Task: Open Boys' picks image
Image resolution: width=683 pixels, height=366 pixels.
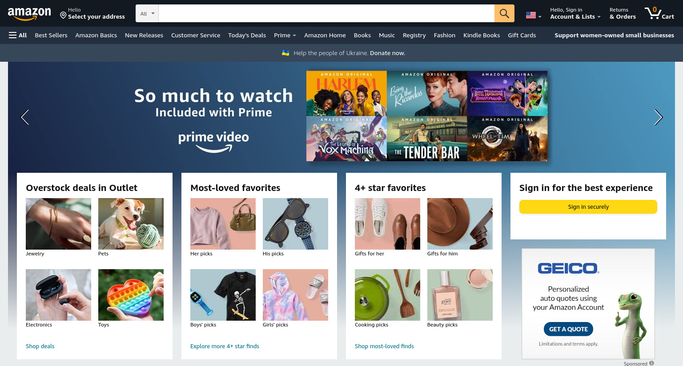Action: pos(223,295)
